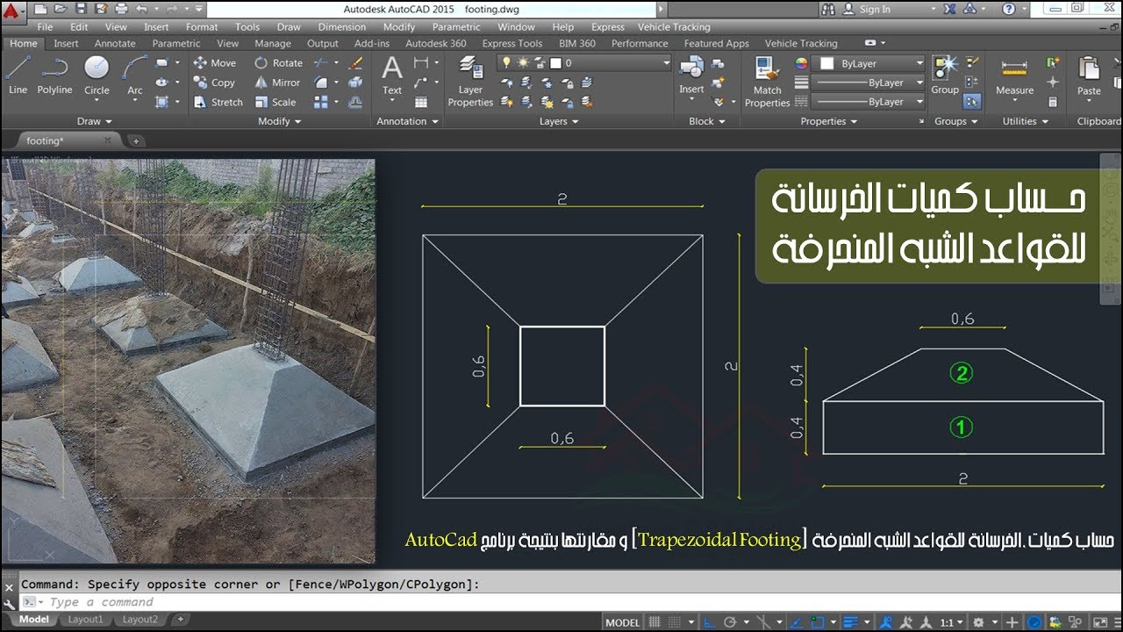
Task: Click the Erase tool icon
Action: click(x=355, y=63)
